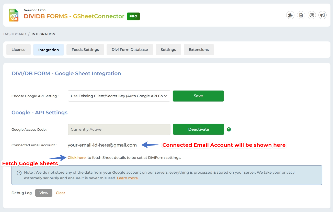Click the GSheetConnector plugin logo

tap(14, 15)
